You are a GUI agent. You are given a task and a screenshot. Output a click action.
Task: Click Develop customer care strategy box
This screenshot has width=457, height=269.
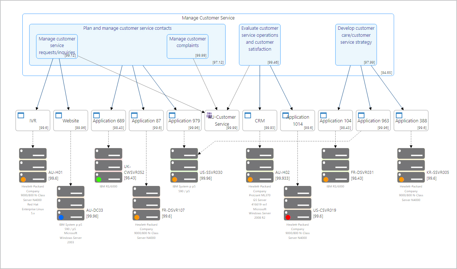coord(356,44)
